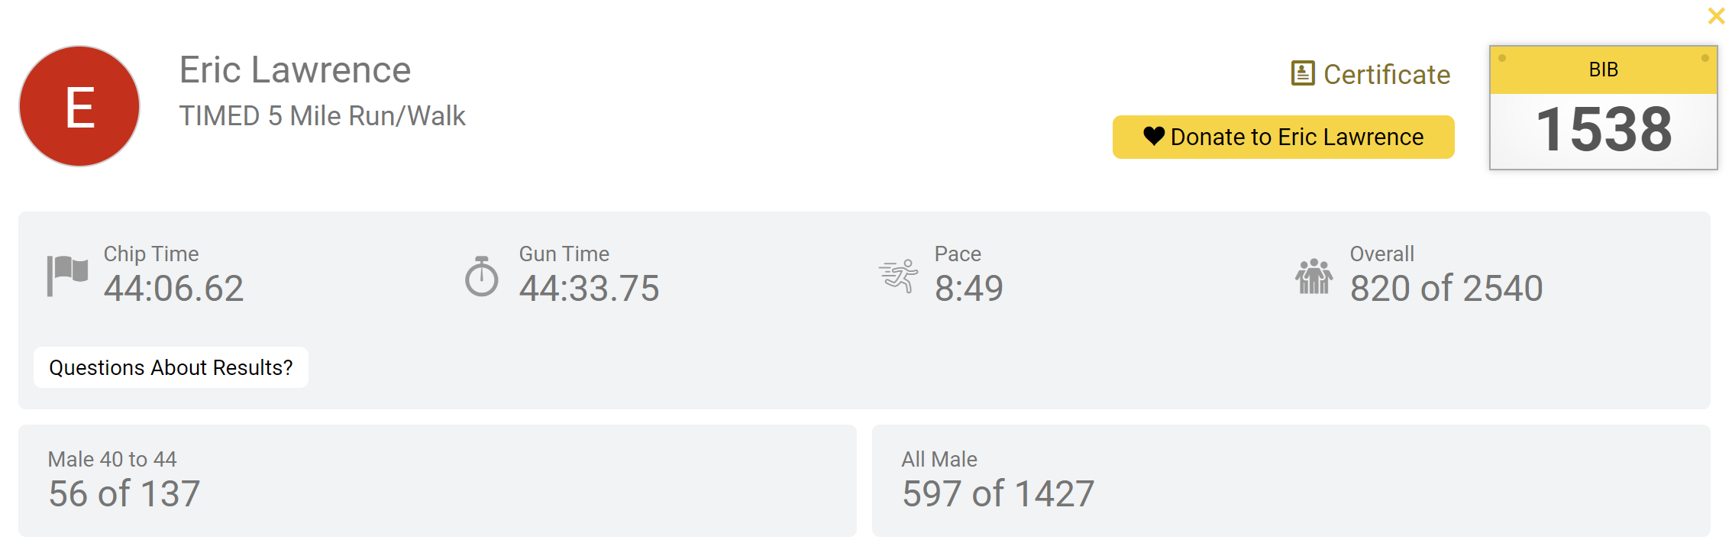Screen dimensions: 1732x543
Task: Select the Male 40 to 44 result card
Action: [437, 480]
